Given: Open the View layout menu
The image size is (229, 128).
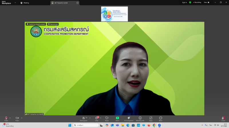Looking at the screenshot, I should (206, 2).
